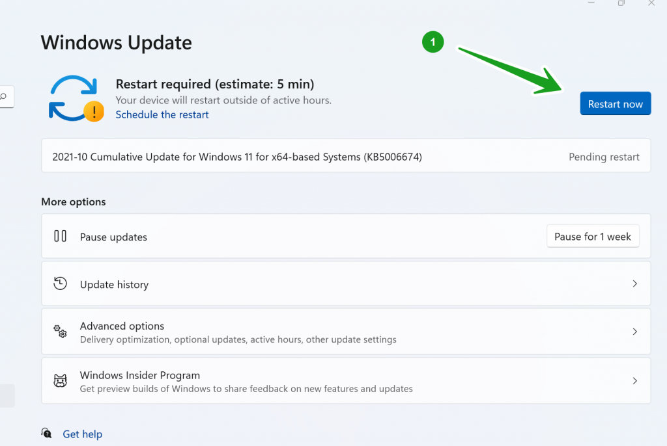
Task: Click Pause for 1 week
Action: (x=593, y=236)
